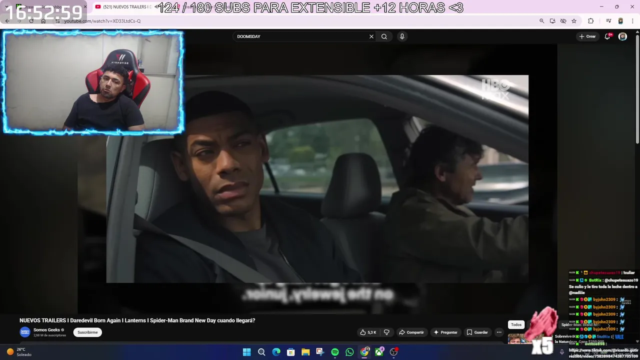Open OBS Studio from taskbar
This screenshot has width=640, height=360.
coord(394,352)
